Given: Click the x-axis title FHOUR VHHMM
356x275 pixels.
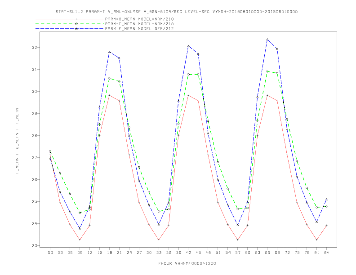Looking at the screenshot, I should coord(187,263).
